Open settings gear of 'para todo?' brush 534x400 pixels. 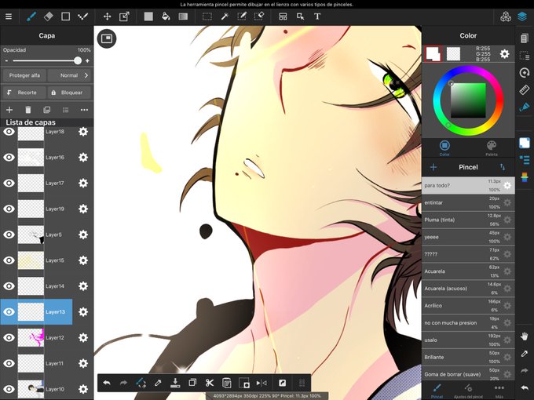[507, 185]
